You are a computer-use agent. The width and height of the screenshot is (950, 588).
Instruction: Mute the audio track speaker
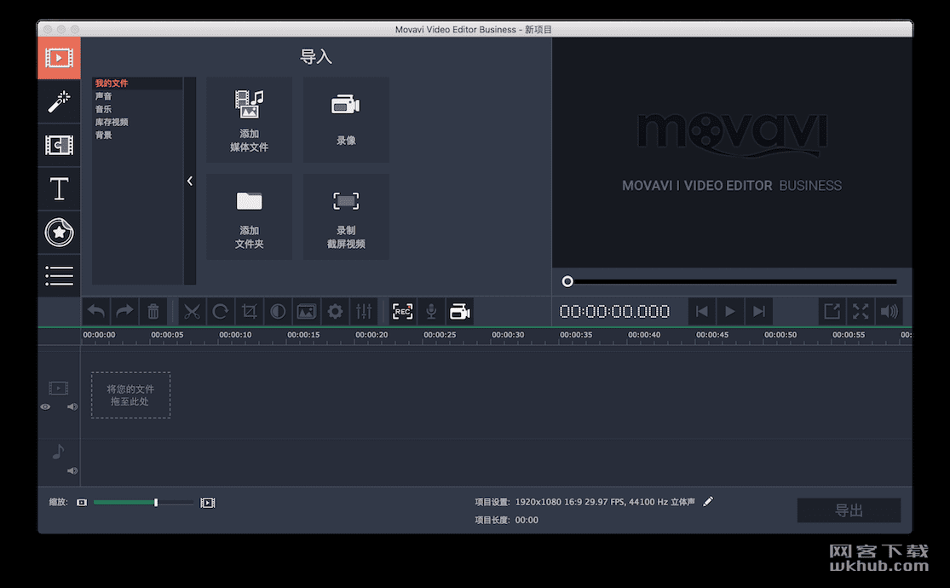point(72,470)
